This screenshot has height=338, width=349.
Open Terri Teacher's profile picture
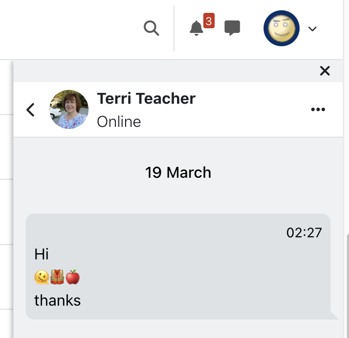69,109
